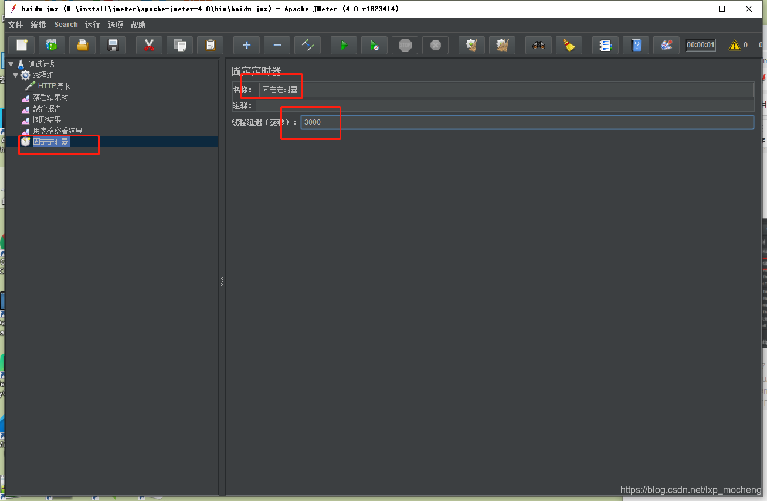The image size is (767, 501).
Task: Open the Function Helper dialog icon
Action: click(x=605, y=45)
